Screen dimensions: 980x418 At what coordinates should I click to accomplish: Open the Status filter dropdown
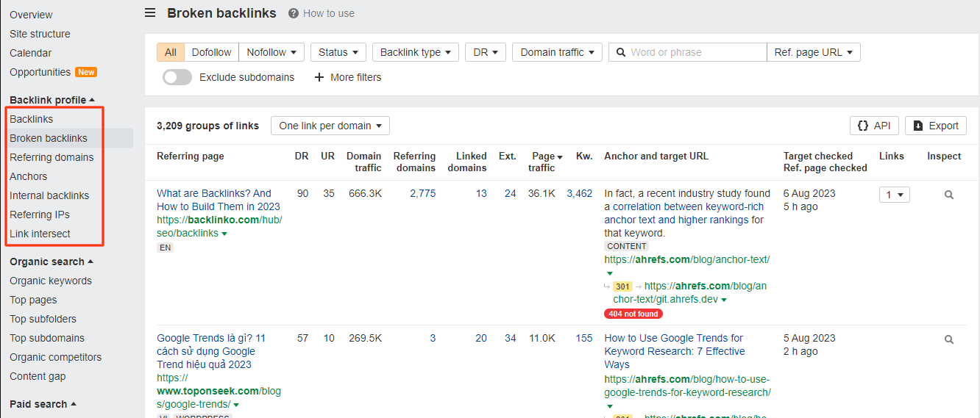click(338, 52)
